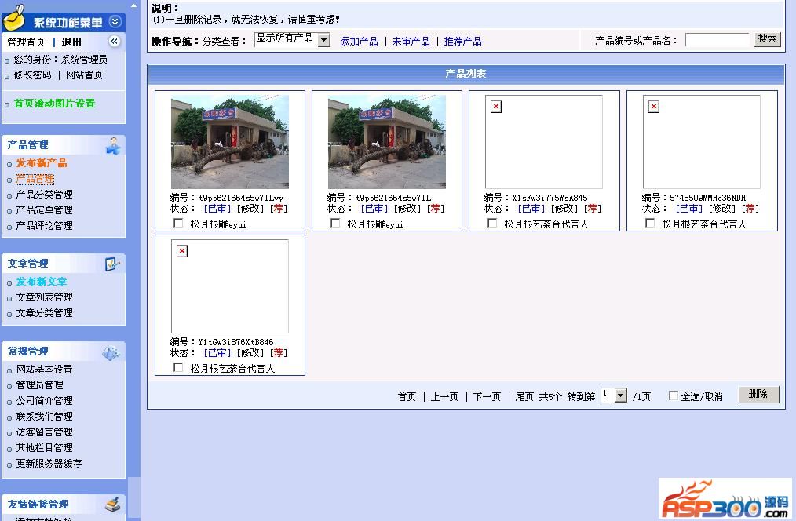Click 修改 for product X1sFw3i775WsA845
The width and height of the screenshot is (796, 521).
[564, 209]
